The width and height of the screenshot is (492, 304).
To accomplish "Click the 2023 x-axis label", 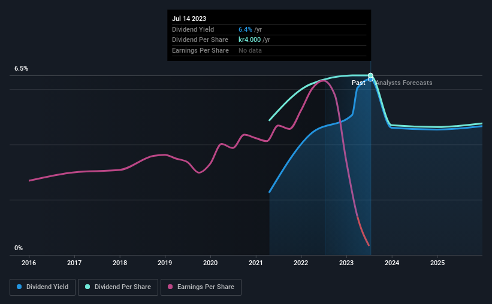I will tap(346, 263).
